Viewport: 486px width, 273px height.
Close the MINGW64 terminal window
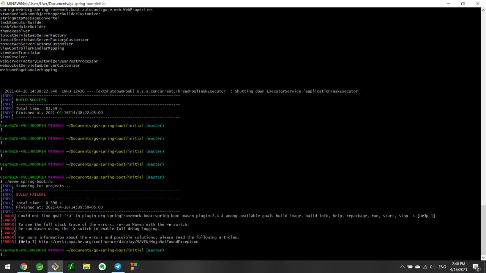pos(478,3)
